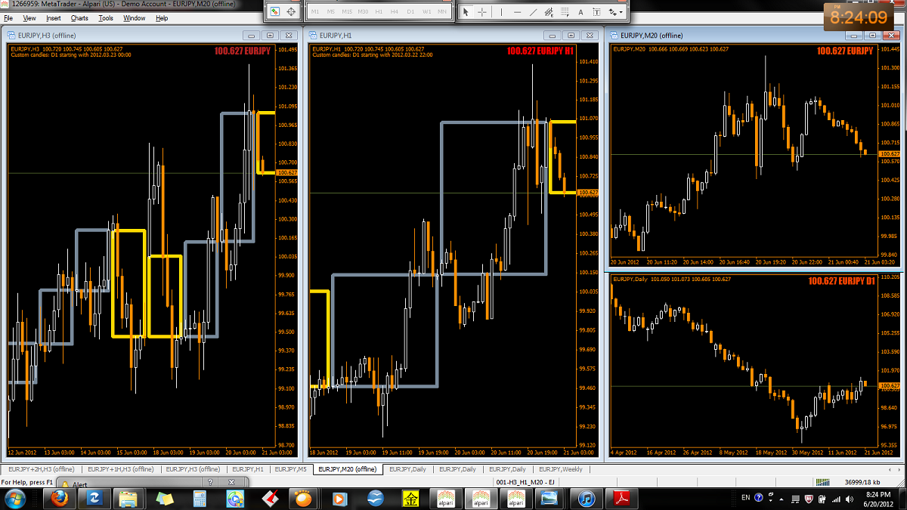Screen dimensions: 907x510
Task: Click the EN language indicator
Action: pyautogui.click(x=746, y=499)
